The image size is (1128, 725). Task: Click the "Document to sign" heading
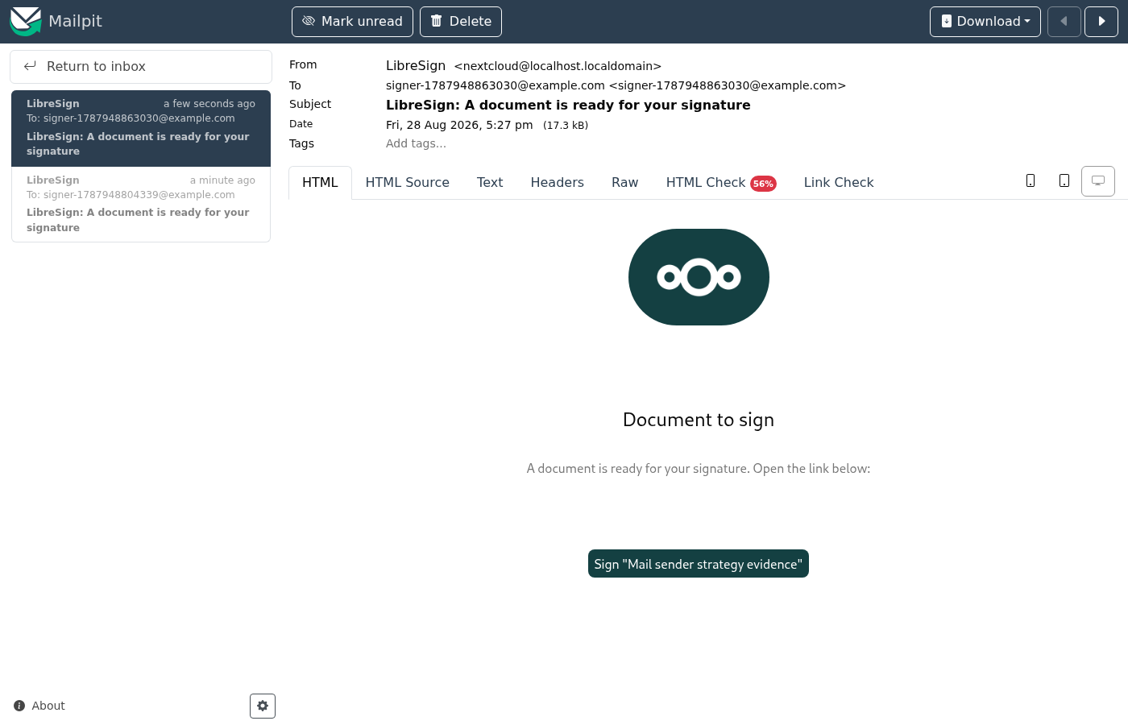(699, 420)
